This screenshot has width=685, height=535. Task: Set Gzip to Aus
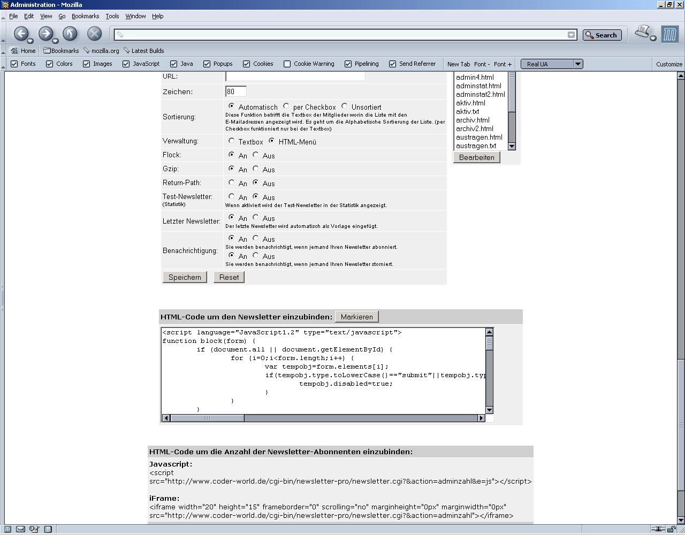coord(256,169)
